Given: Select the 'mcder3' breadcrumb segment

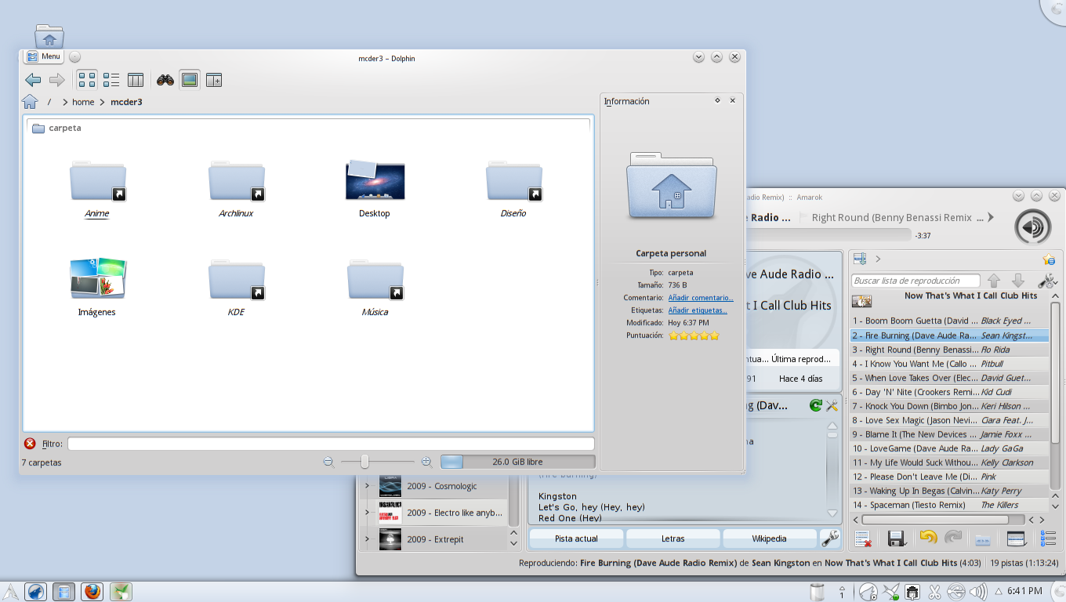Looking at the screenshot, I should [126, 102].
